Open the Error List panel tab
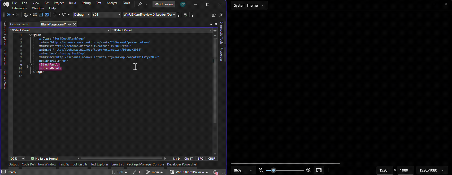 click(x=118, y=164)
